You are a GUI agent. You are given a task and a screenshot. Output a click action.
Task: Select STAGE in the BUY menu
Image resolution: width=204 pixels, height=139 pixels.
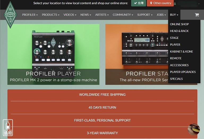coord(174,38)
